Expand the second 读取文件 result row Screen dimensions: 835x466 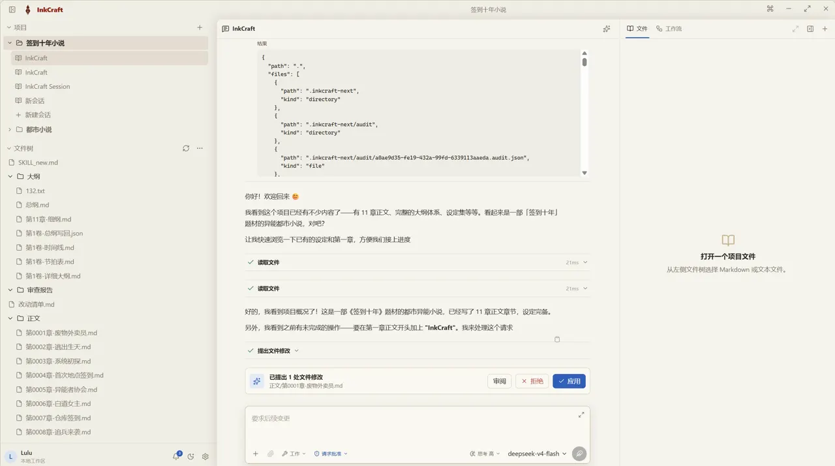click(417, 288)
